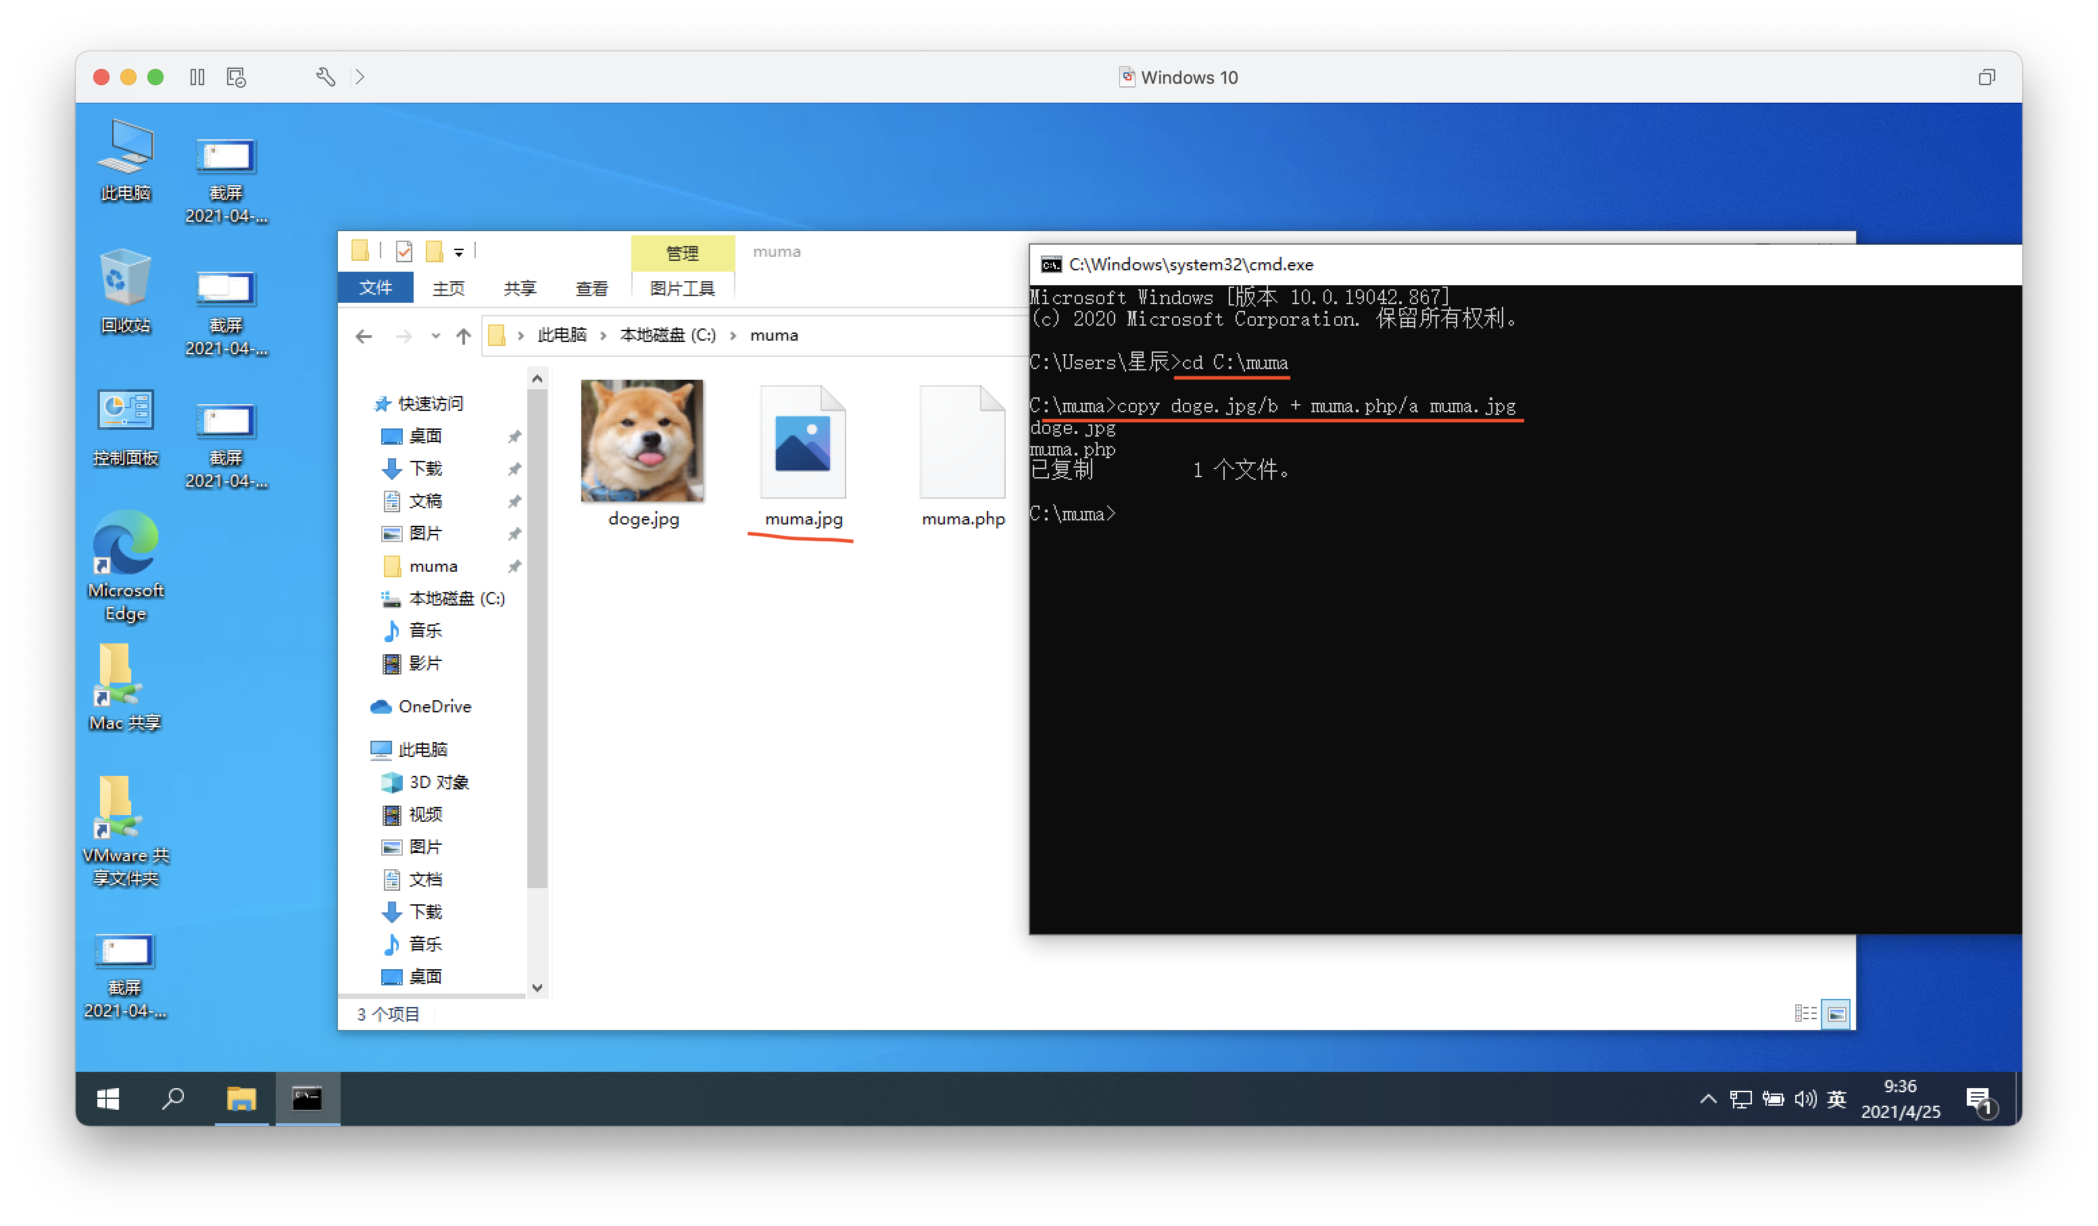This screenshot has width=2098, height=1226.
Task: Open the 回收站 recycle bin icon
Action: point(125,291)
